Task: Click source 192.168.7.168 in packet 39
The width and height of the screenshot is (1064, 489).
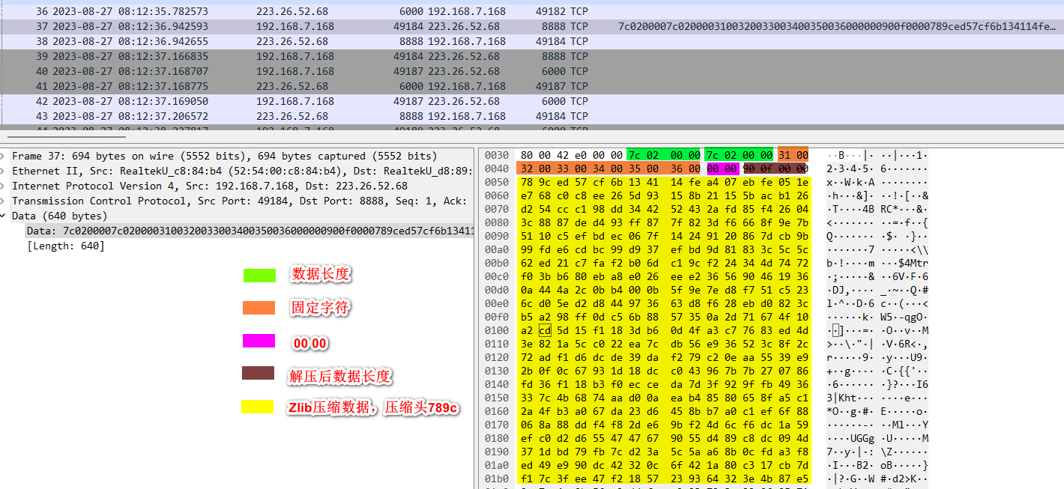Action: [x=295, y=57]
